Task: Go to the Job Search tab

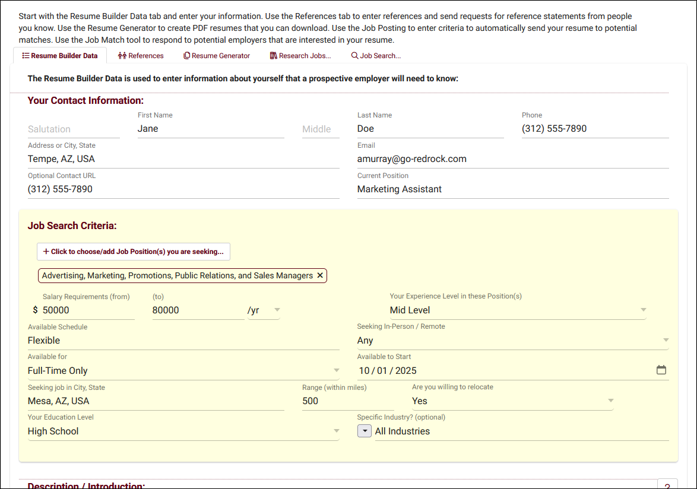Action: pyautogui.click(x=376, y=56)
